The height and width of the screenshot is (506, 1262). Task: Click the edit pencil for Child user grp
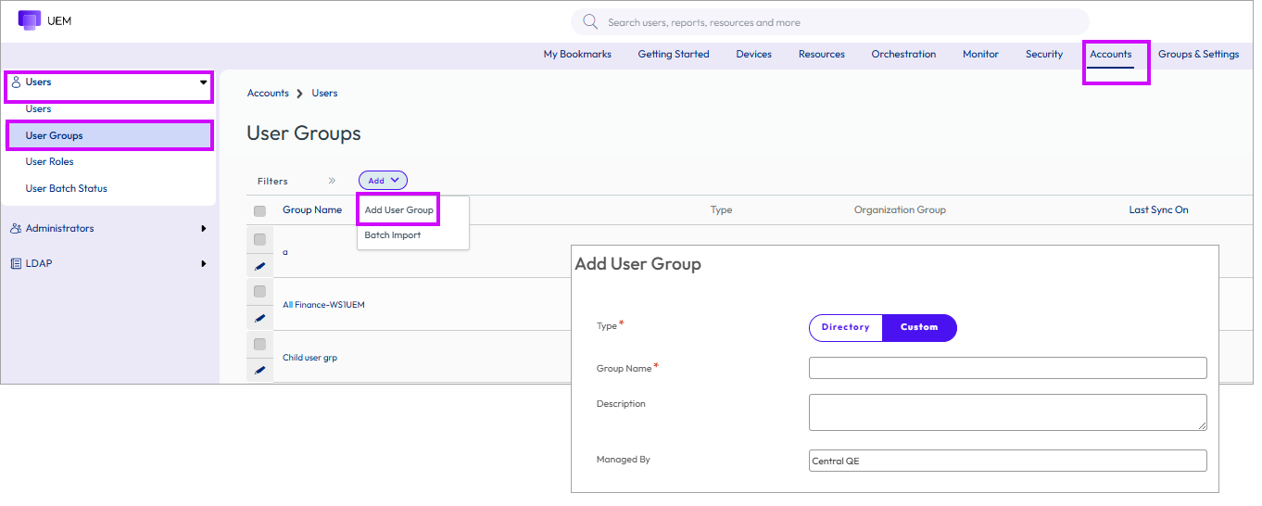coord(259,370)
